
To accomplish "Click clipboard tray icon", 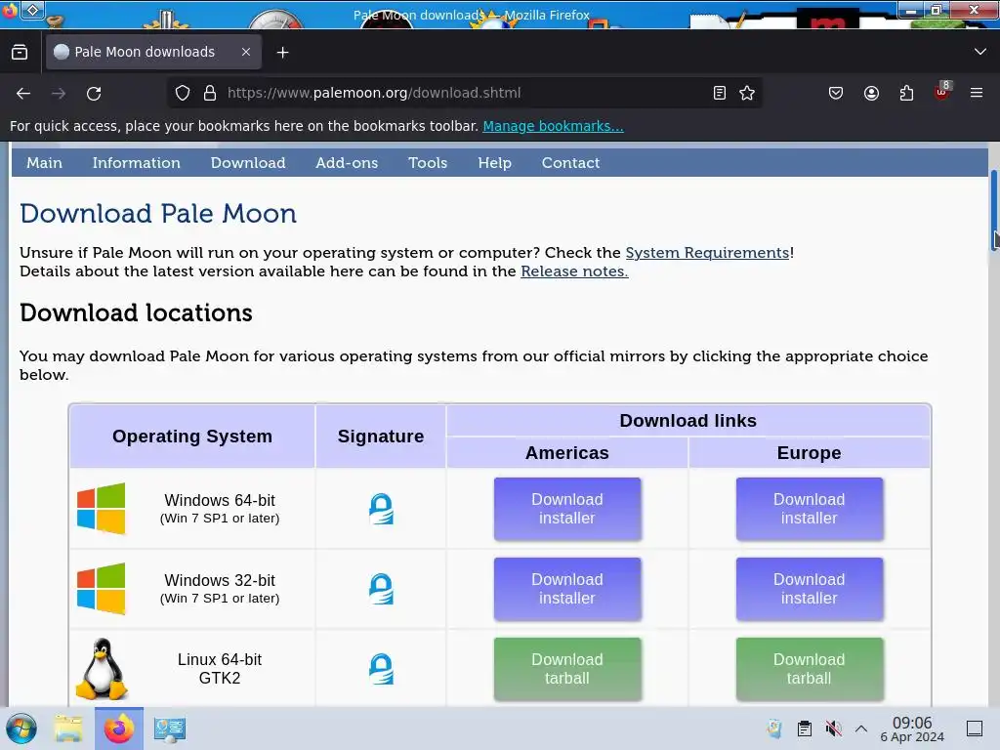I will click(x=805, y=729).
